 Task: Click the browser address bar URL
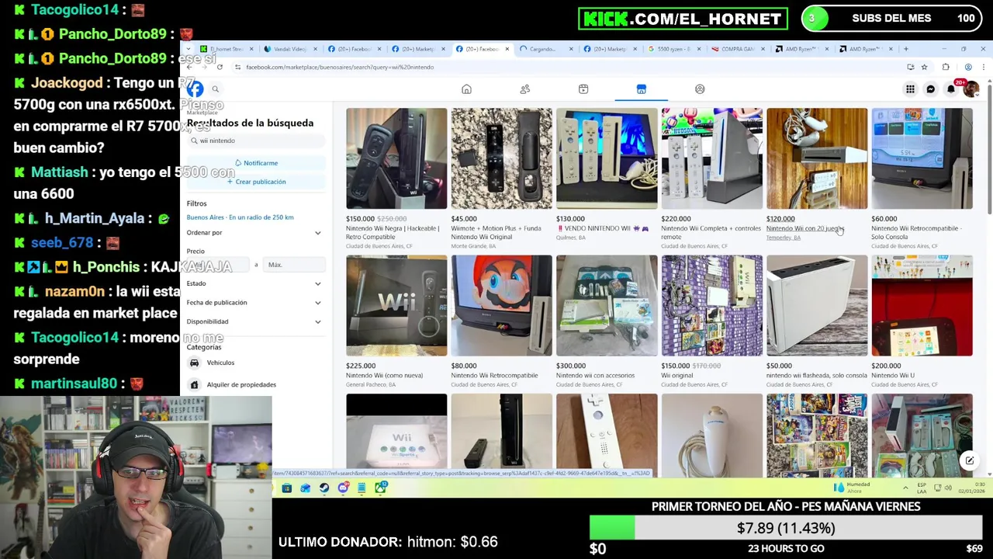(x=340, y=67)
